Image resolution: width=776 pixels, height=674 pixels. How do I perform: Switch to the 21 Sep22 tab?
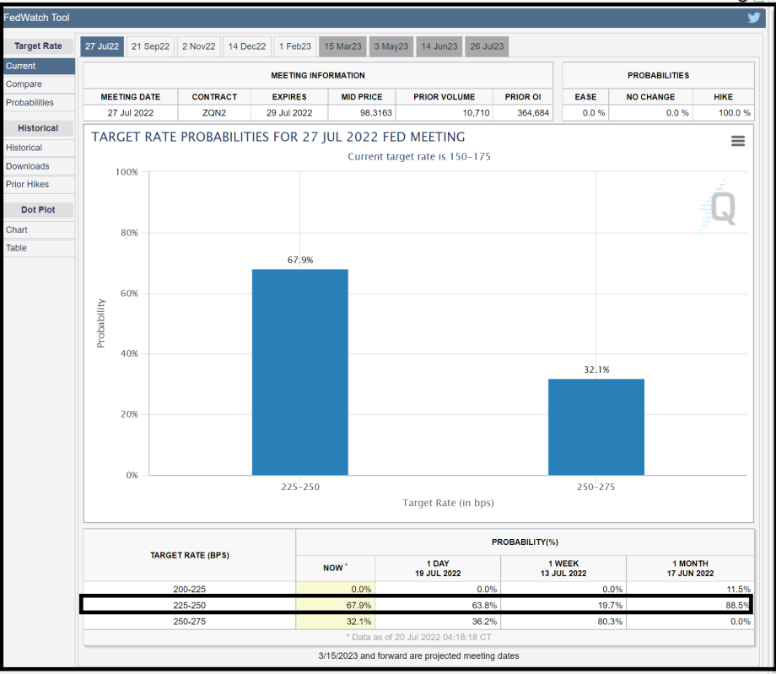[151, 46]
